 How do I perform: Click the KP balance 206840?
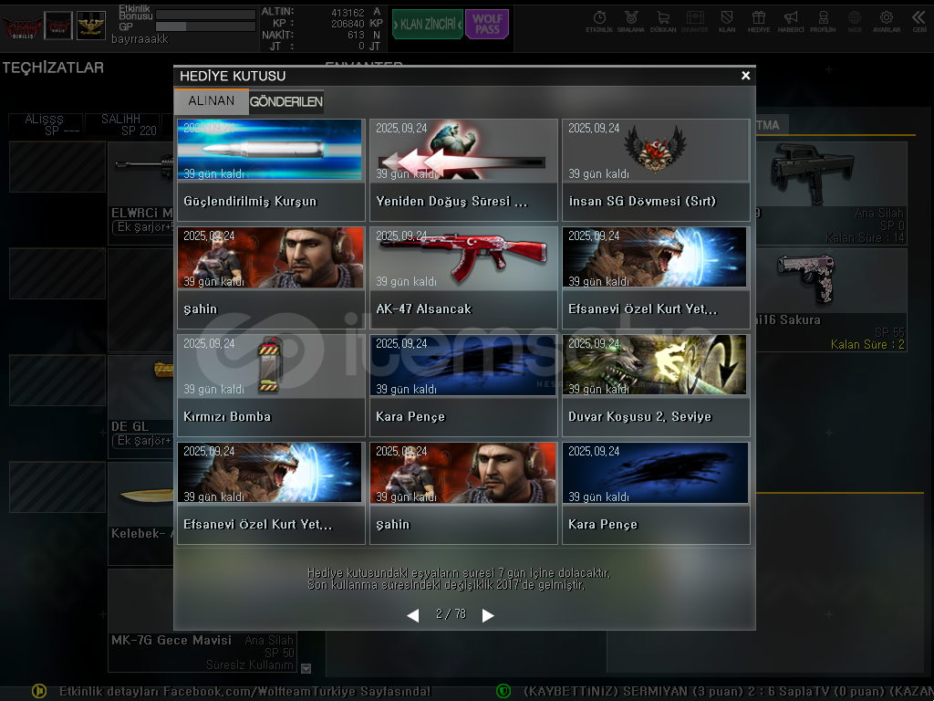click(348, 24)
